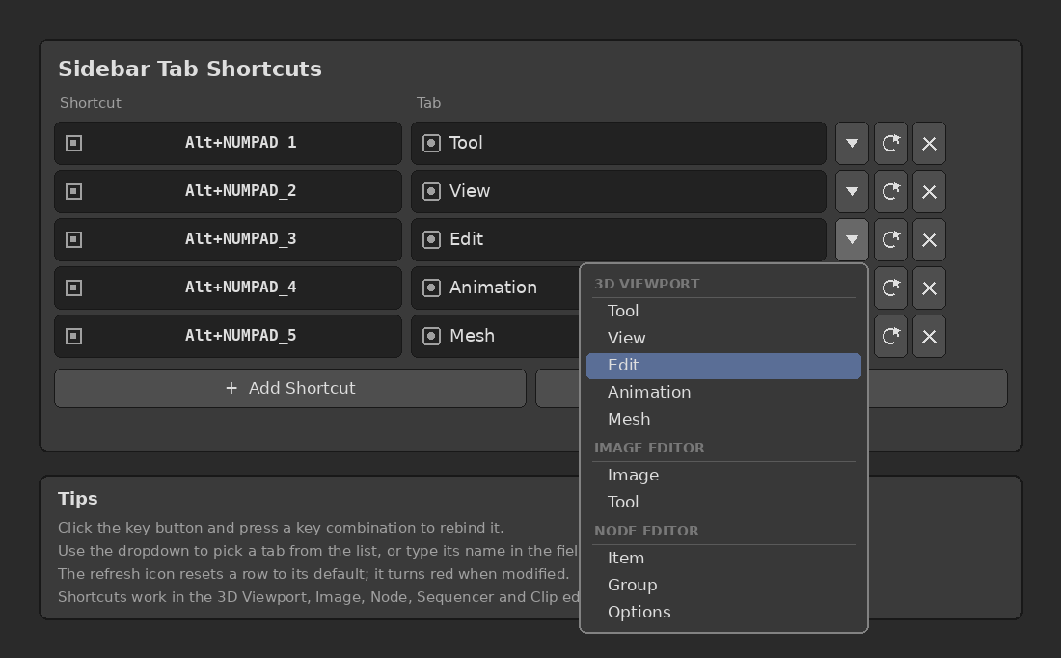Click key icon in Alt+NUMPAD_3 shortcut row

[x=73, y=239]
